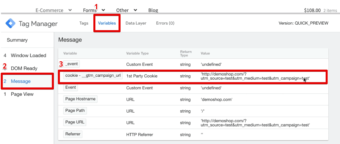Open the Blog menu link
The height and width of the screenshot is (144, 340).
click(153, 10)
